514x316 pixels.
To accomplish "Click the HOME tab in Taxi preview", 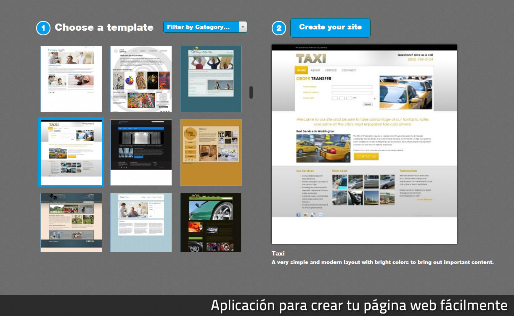I will (x=301, y=70).
